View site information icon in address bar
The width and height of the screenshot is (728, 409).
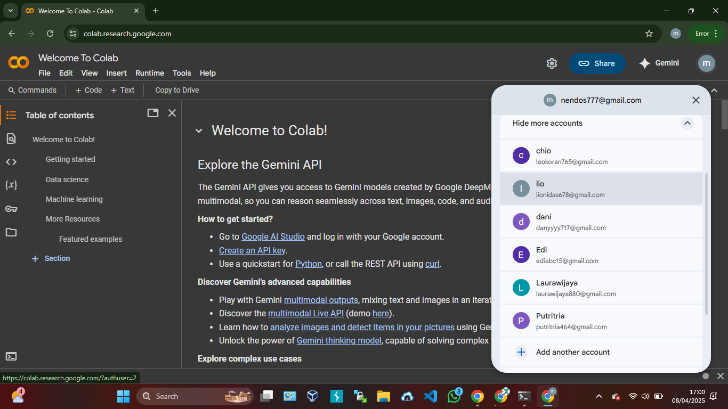click(x=74, y=34)
